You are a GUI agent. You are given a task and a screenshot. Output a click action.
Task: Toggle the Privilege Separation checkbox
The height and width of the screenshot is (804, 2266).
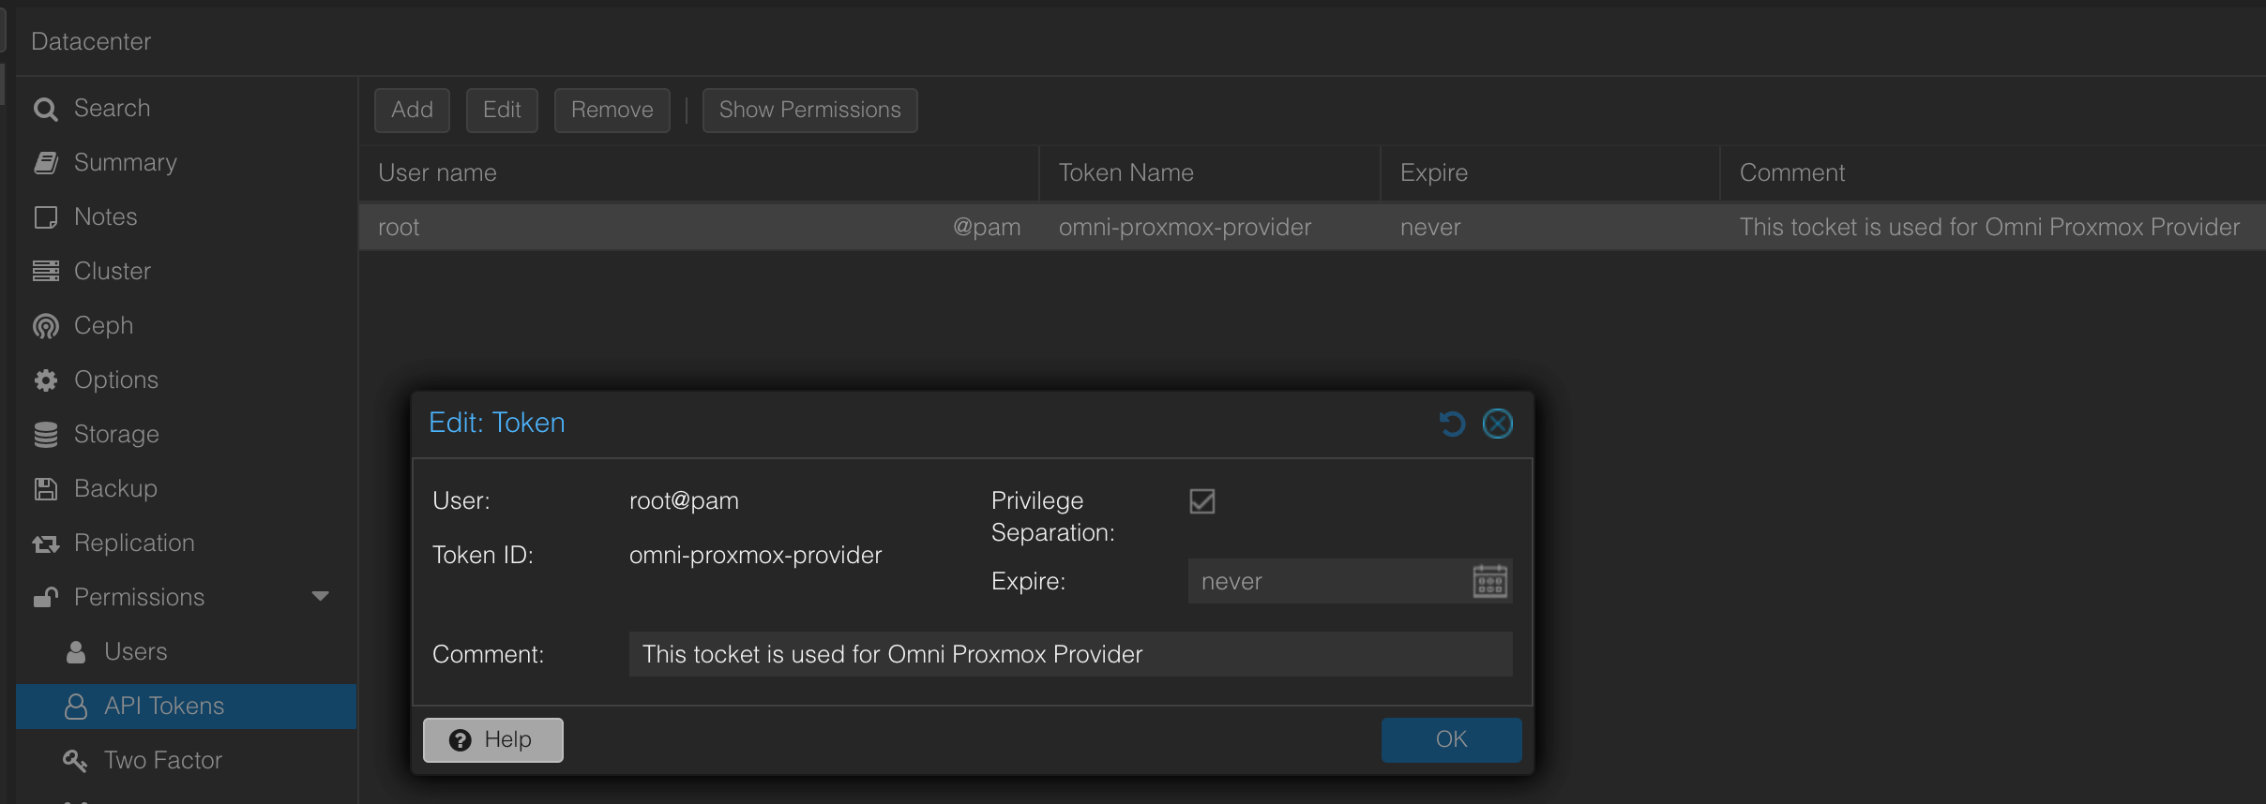1201,501
